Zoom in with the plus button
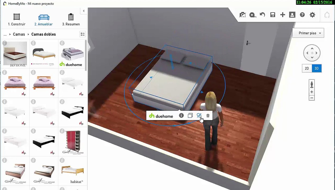 pyautogui.click(x=312, y=92)
